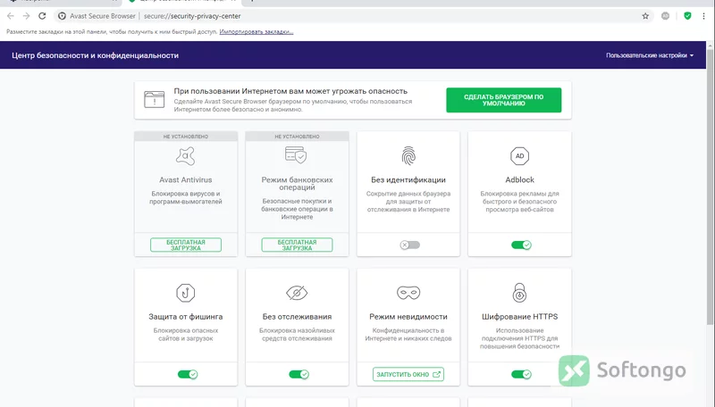Click the Avast Antivirus card title
Image resolution: width=715 pixels, height=407 pixels.
(x=186, y=179)
